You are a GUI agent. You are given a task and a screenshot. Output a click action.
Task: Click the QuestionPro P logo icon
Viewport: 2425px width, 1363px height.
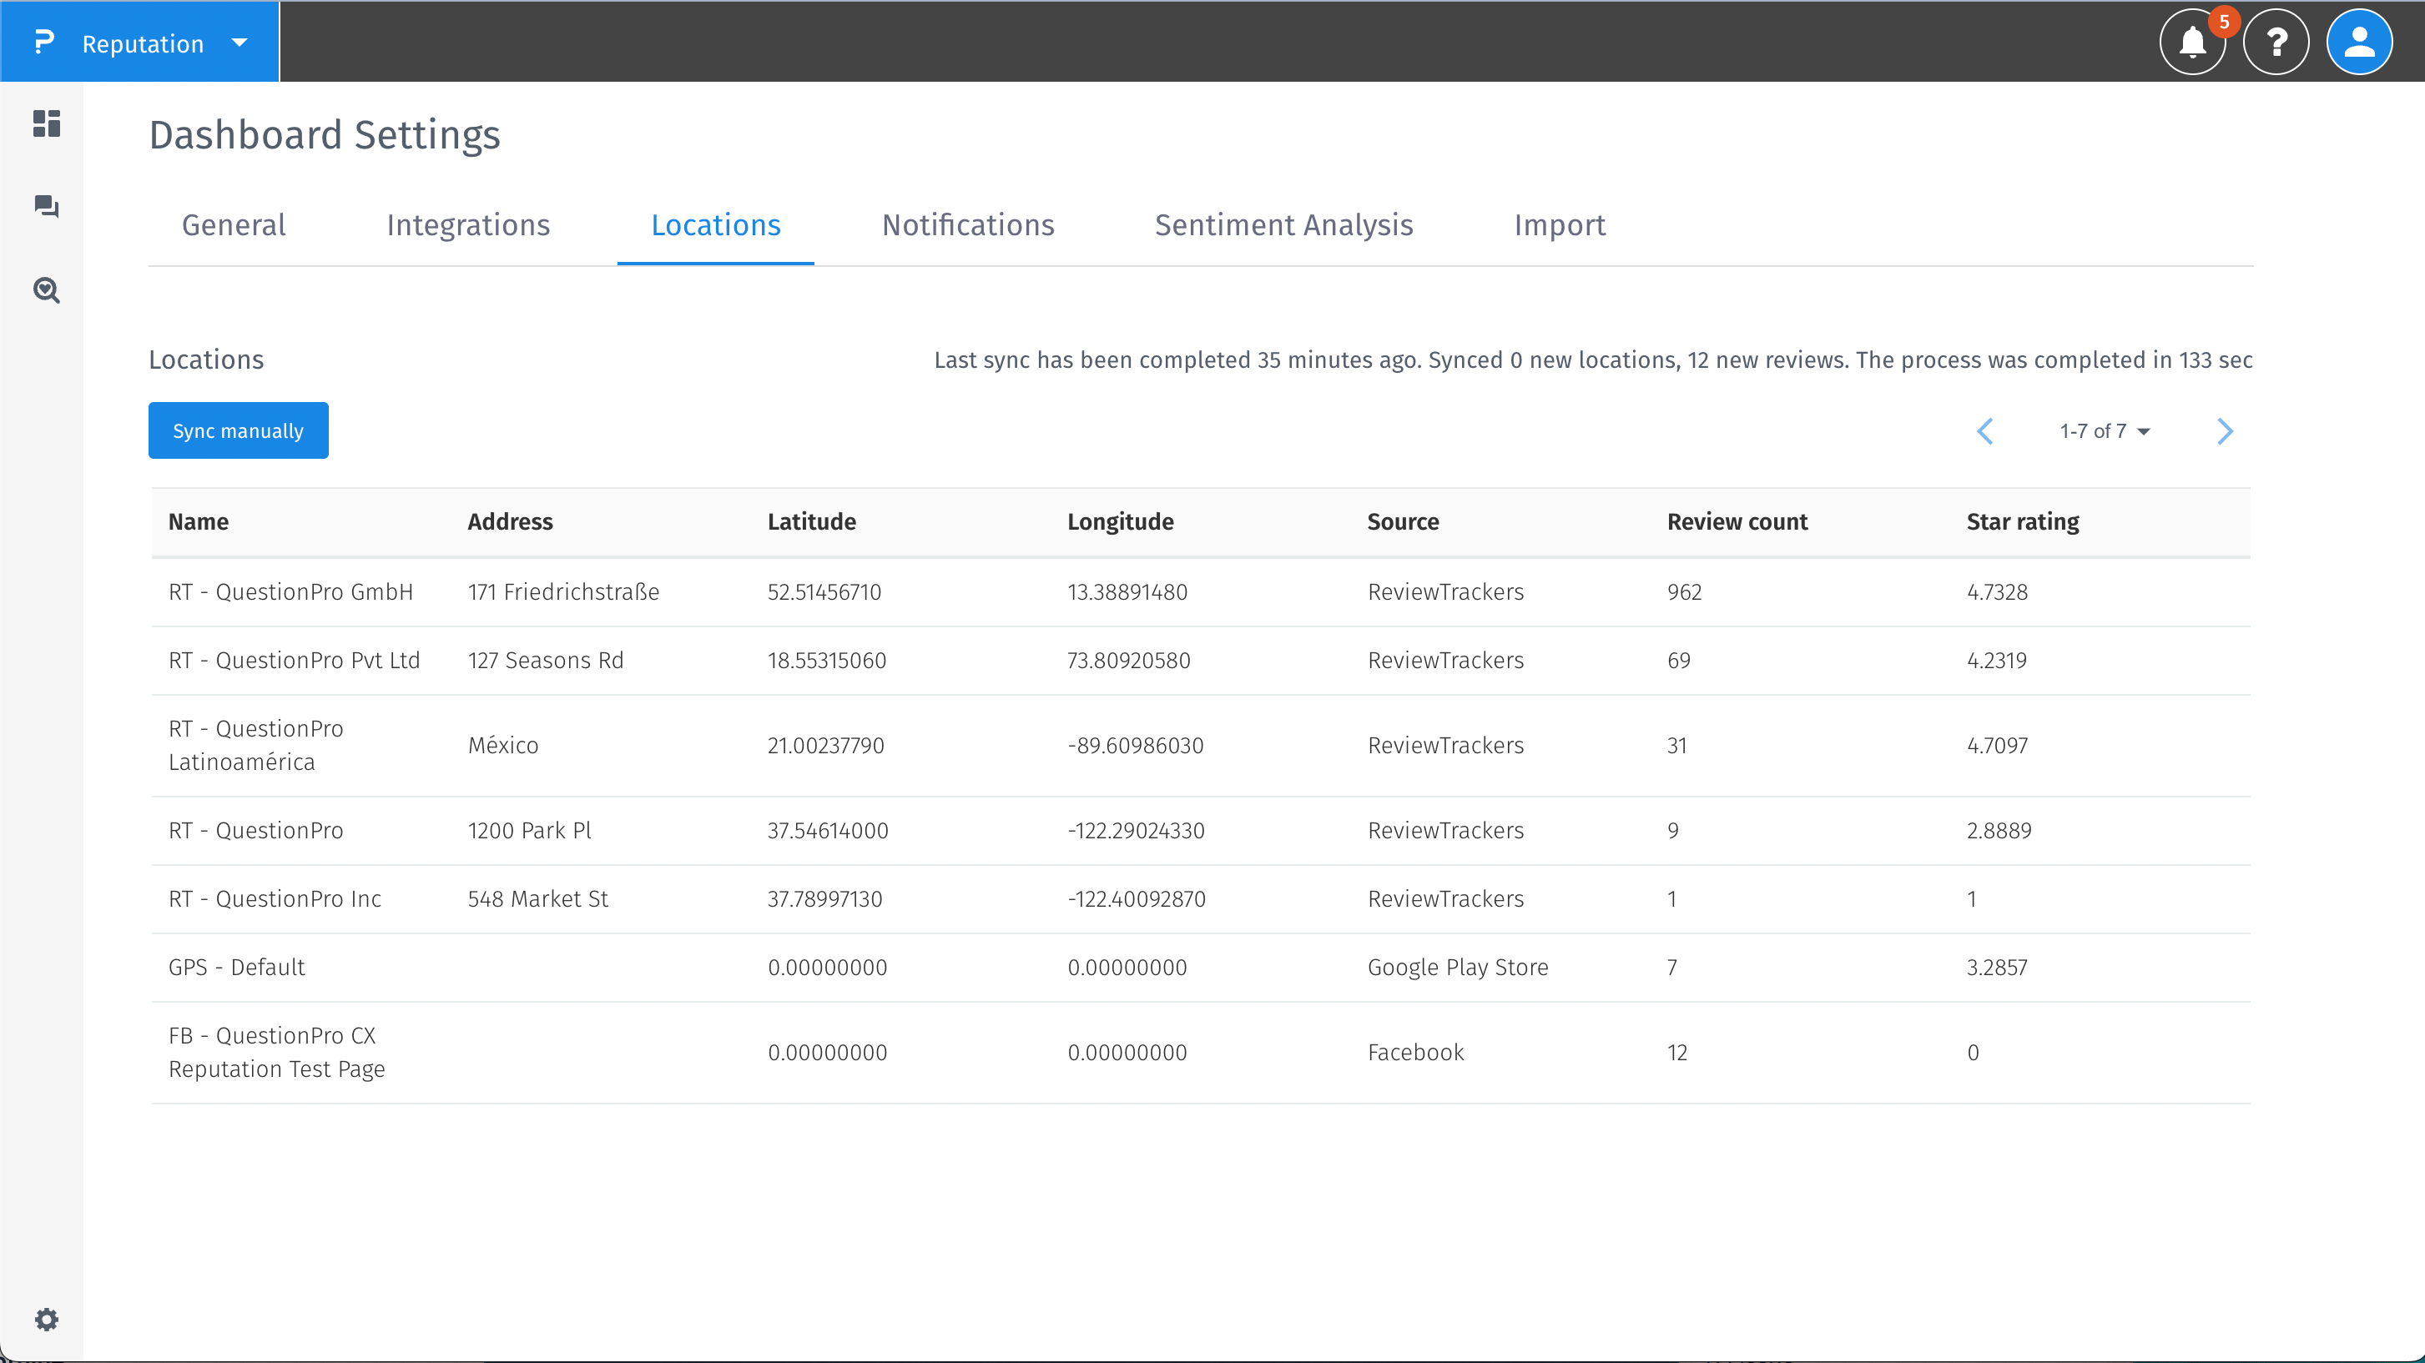pos(43,43)
